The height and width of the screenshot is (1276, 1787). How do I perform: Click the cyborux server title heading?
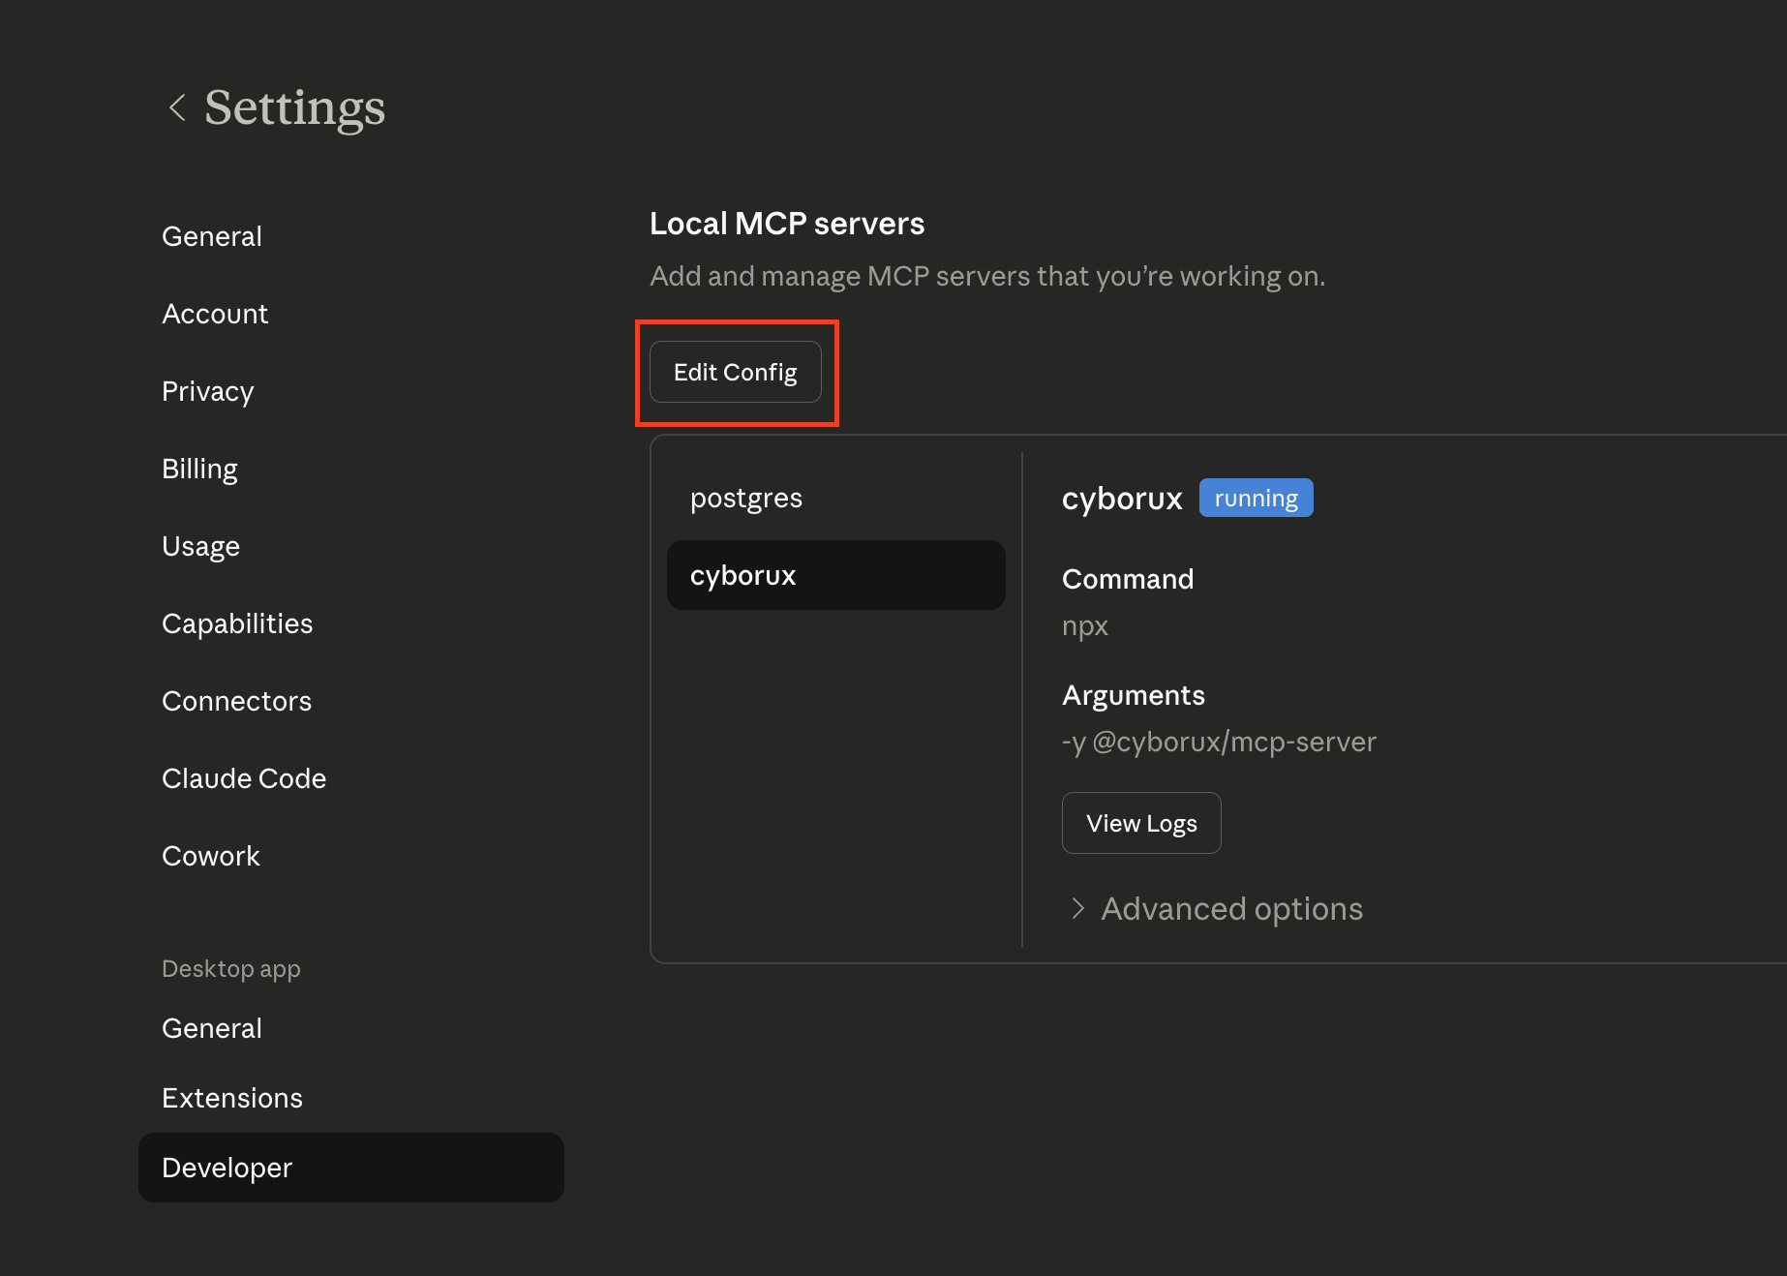pyautogui.click(x=1122, y=497)
